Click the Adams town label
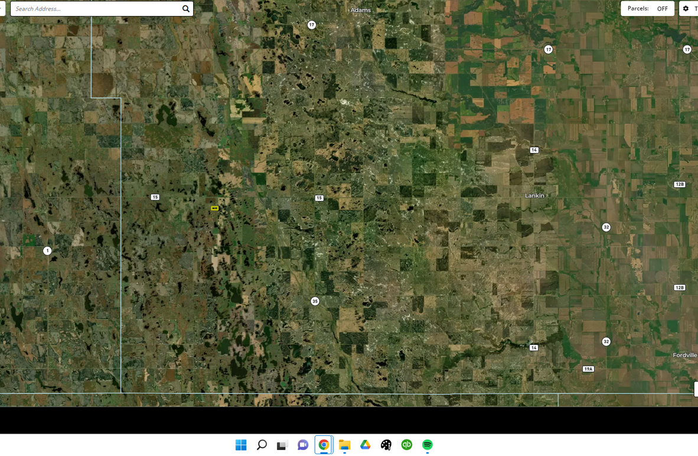This screenshot has height=456, width=698. coord(361,10)
